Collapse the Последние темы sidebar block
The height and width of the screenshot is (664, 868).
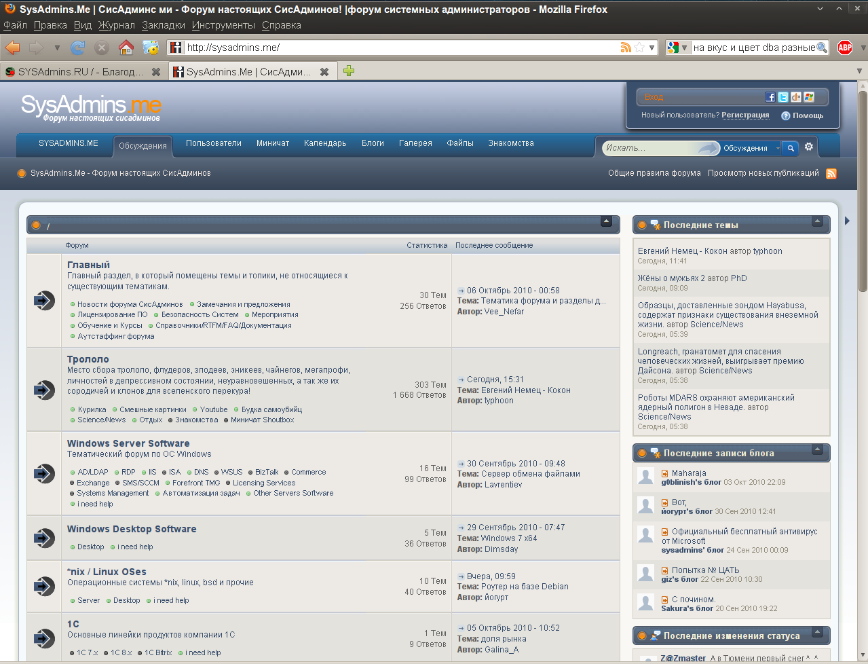817,221
